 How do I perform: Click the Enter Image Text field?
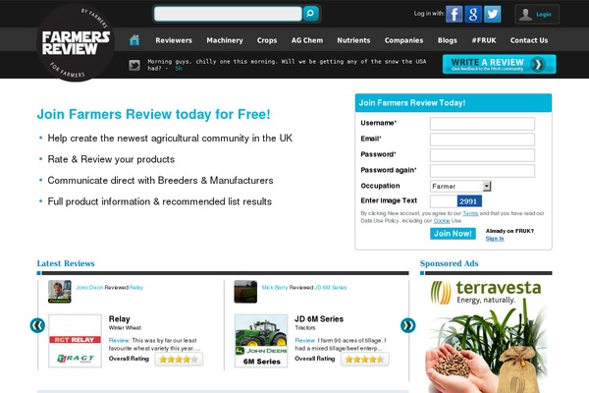click(444, 201)
